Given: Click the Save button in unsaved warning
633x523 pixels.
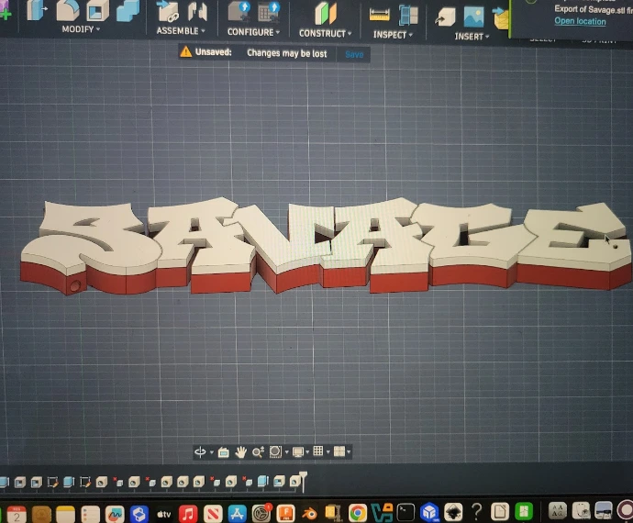Looking at the screenshot, I should click(354, 54).
